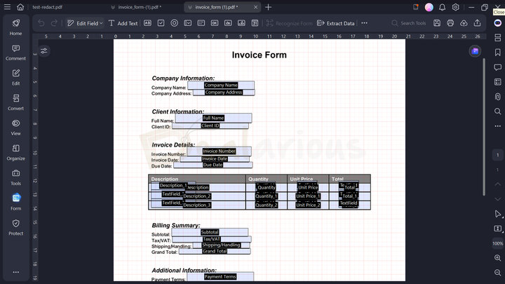Image resolution: width=505 pixels, height=284 pixels.
Task: Open the View options in sidebar
Action: tap(15, 127)
